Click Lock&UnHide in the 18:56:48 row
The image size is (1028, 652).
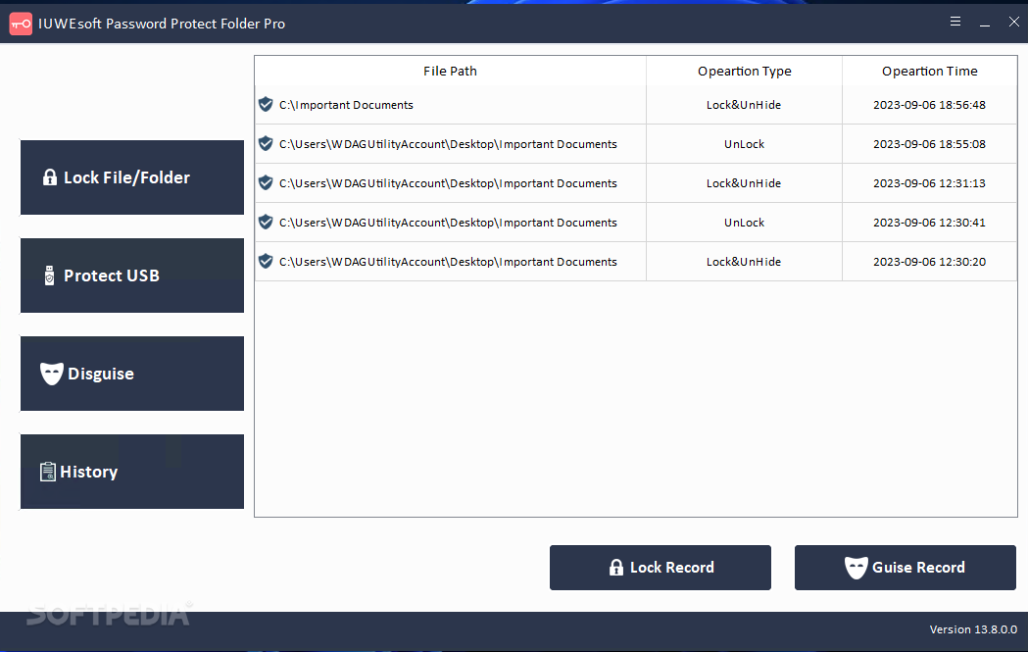pyautogui.click(x=744, y=105)
